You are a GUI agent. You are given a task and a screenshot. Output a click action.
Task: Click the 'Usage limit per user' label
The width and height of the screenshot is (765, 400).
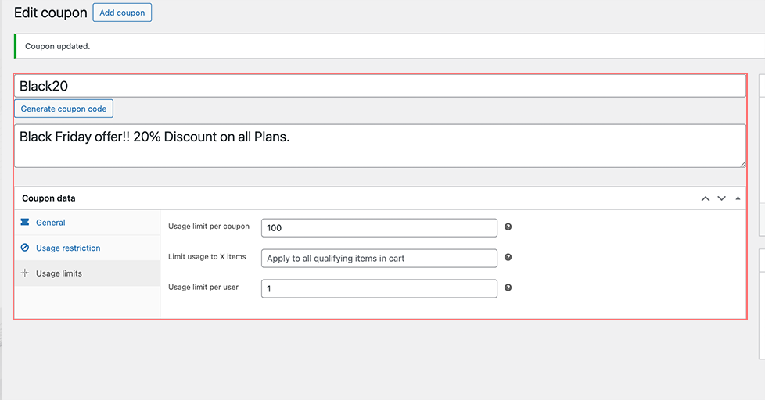[203, 287]
